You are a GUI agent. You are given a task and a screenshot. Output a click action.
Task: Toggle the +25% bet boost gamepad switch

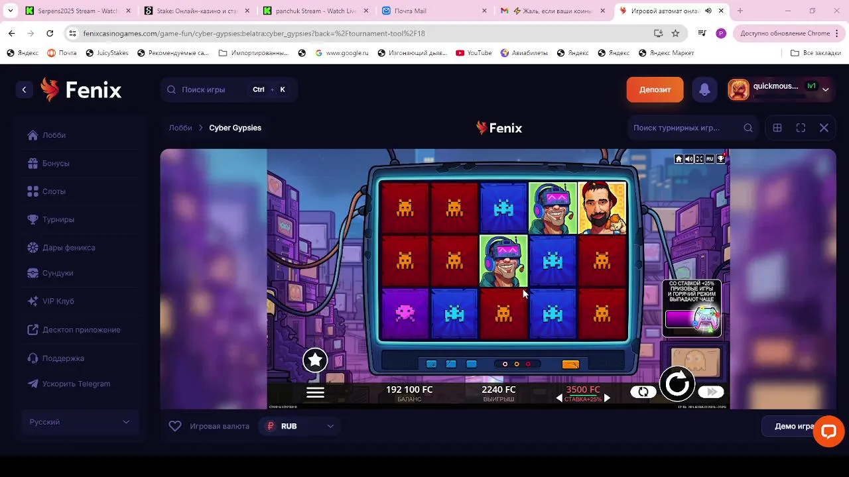[x=692, y=319]
